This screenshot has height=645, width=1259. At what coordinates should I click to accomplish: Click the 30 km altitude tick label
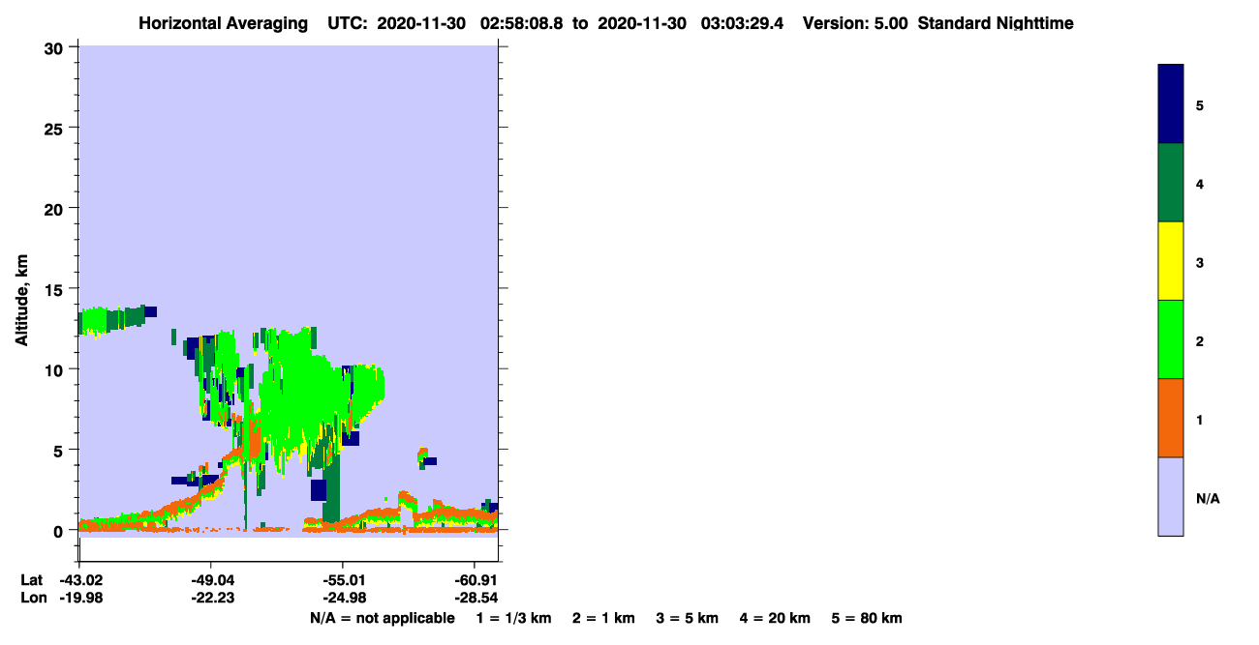click(55, 47)
